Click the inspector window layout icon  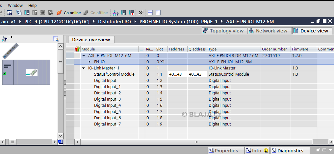coord(324,149)
